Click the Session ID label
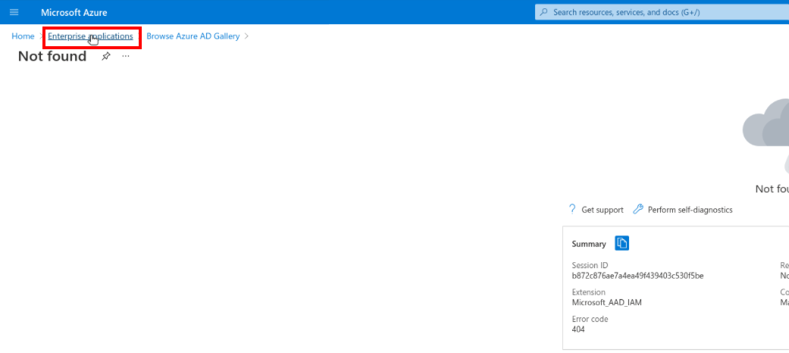Screen dimensions: 789x353 pos(590,265)
